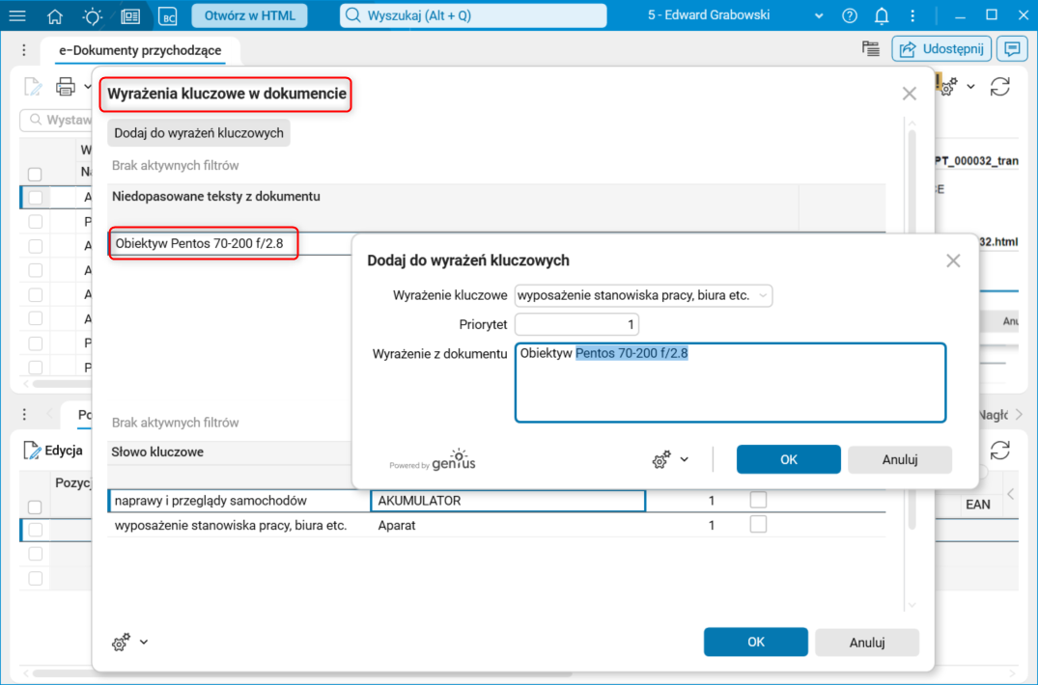Select naprawy i przeglądy samochodów cell
The image size is (1038, 685).
[238, 501]
